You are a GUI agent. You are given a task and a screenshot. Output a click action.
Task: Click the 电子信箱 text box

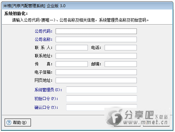pyautogui.click(x=96, y=72)
